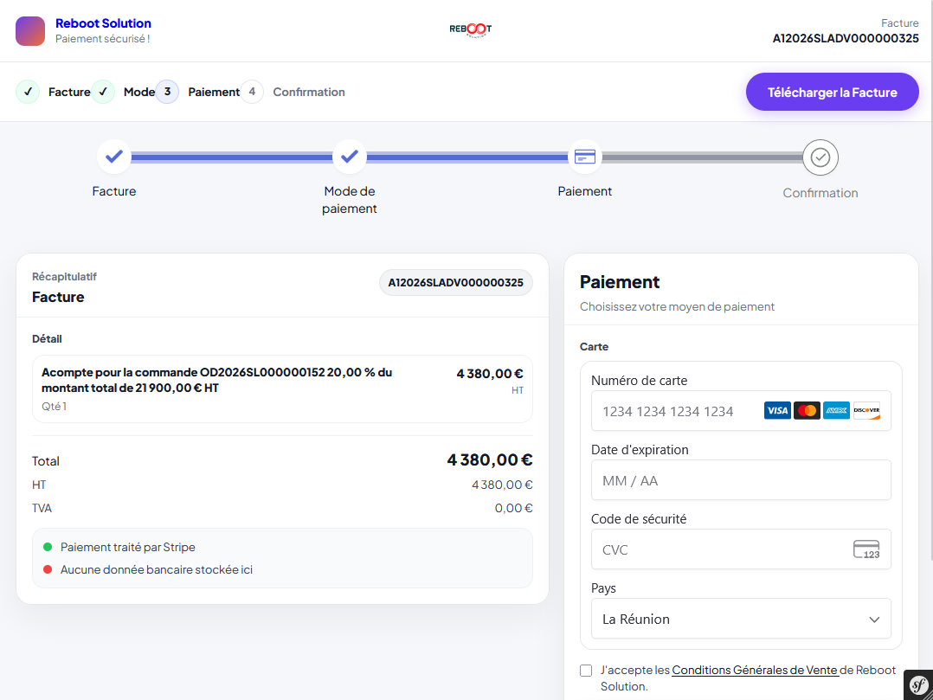
Task: Click the Paiement card step icon
Action: 585,157
